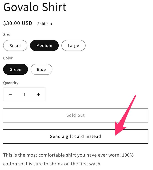Click the disabled Sold out button
Image resolution: width=153 pixels, height=170 pixels.
(75, 115)
